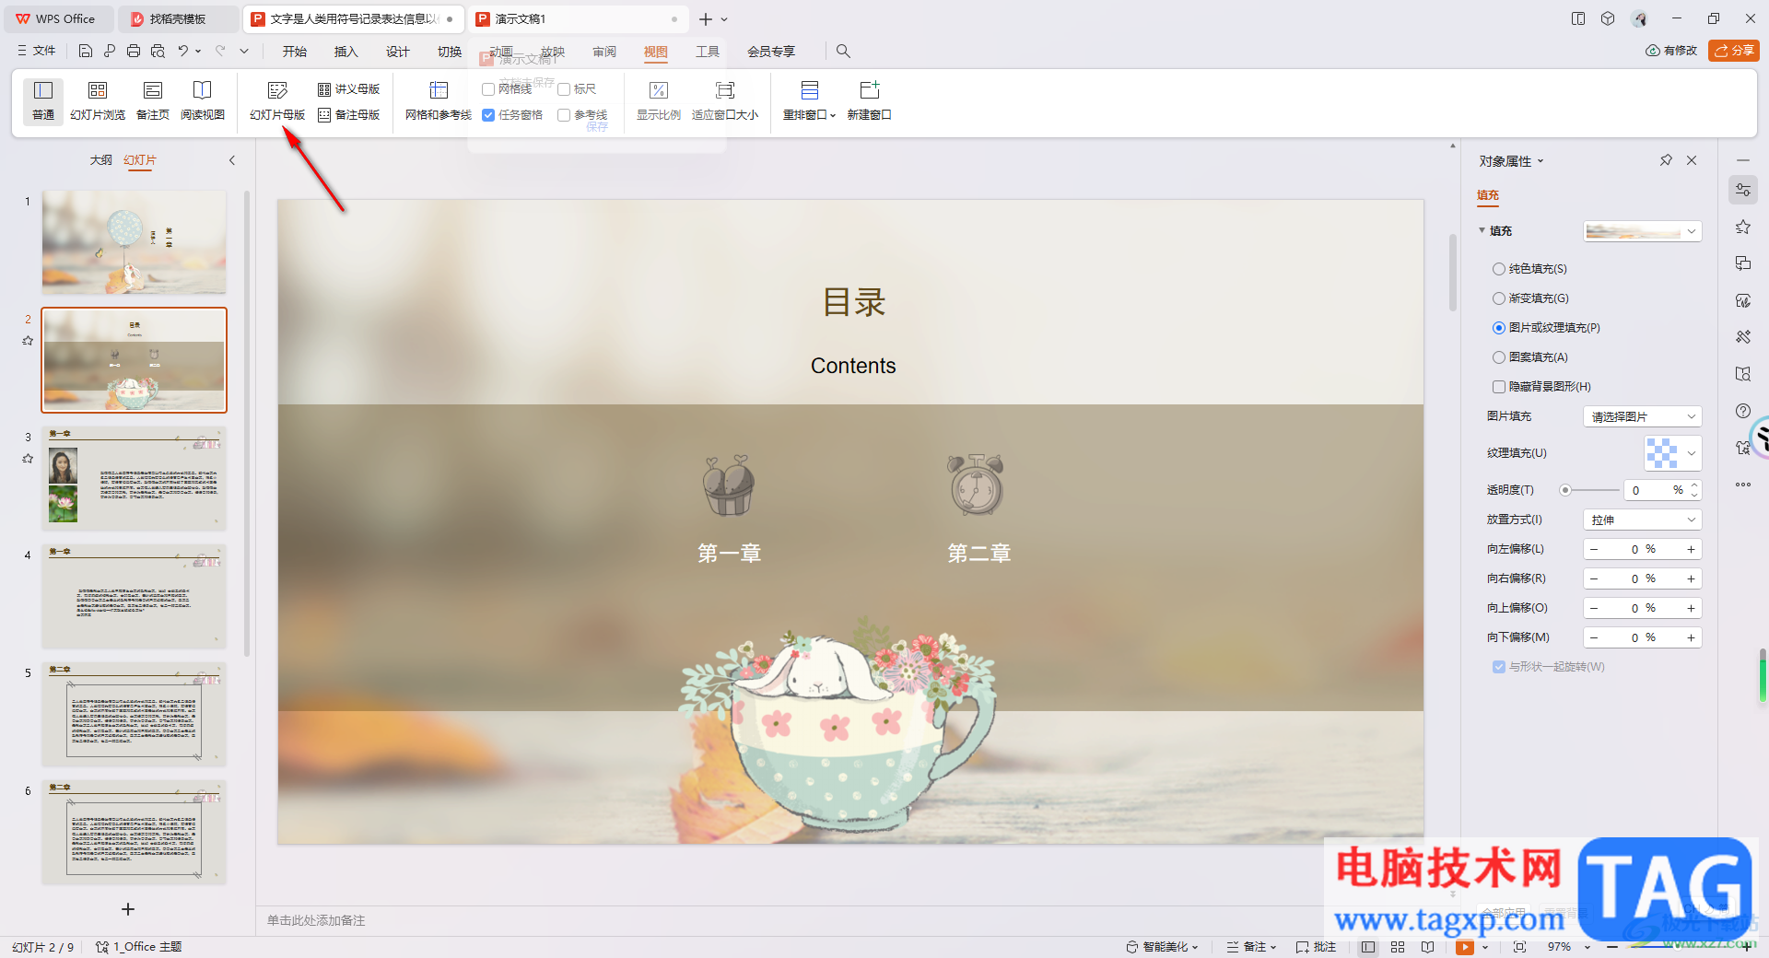Fit slide to window size (适应窗口大小)
Image resolution: width=1769 pixels, height=958 pixels.
pos(725,100)
